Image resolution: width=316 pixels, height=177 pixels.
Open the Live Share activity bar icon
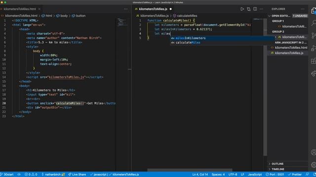point(314,73)
